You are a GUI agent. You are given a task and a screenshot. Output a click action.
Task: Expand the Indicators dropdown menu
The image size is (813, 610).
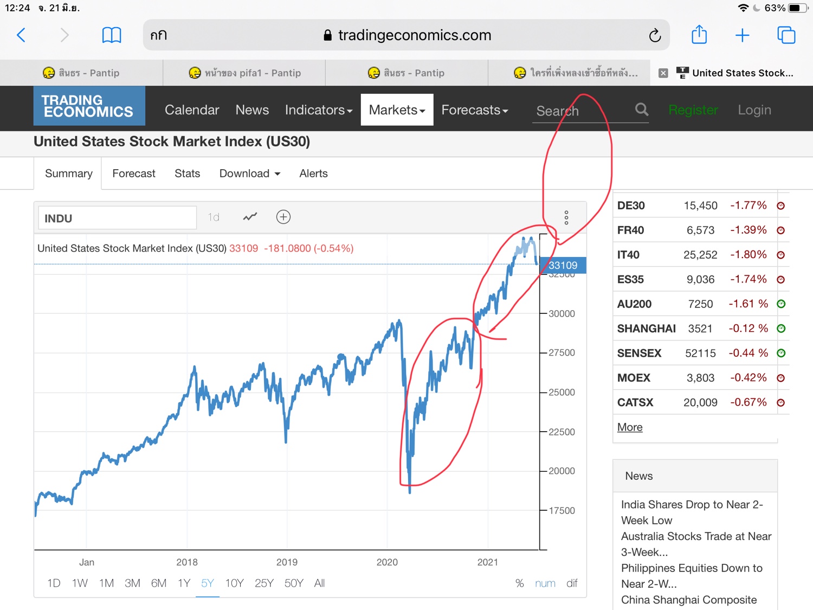coord(319,110)
